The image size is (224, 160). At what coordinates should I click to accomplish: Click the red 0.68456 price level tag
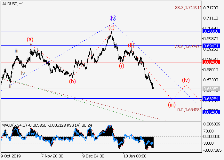click(x=211, y=62)
